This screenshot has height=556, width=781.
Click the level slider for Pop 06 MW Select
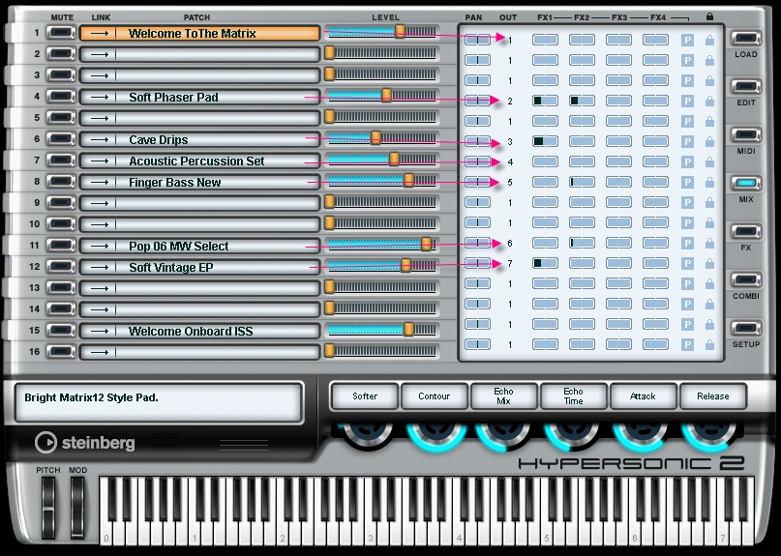[382, 245]
